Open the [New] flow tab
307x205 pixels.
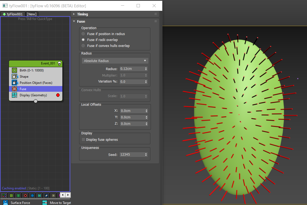32,14
